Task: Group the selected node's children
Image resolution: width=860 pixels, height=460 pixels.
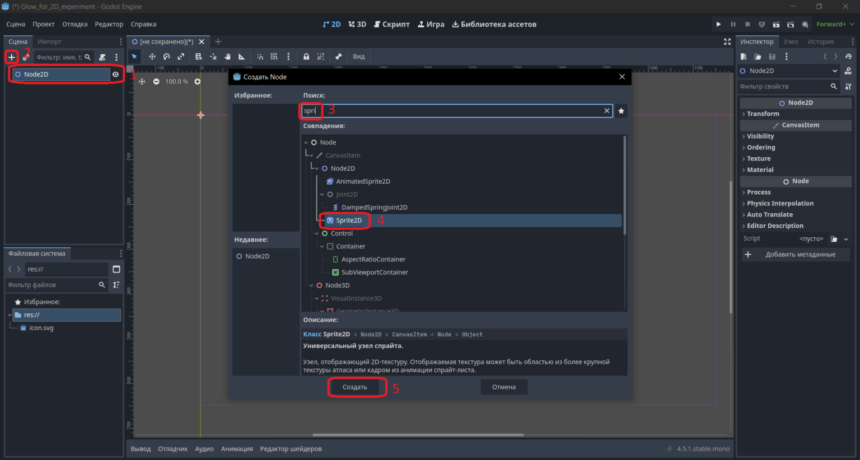Action: 321,57
